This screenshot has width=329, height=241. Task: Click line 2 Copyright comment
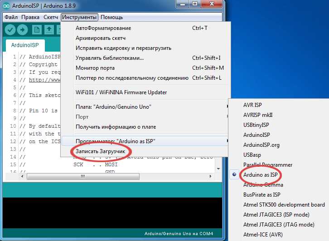click(39, 64)
